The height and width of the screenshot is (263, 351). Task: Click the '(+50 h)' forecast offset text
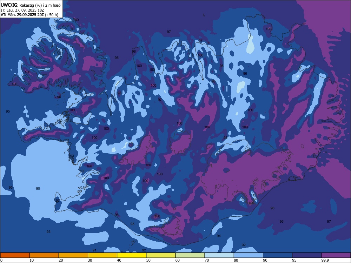(x=52, y=15)
